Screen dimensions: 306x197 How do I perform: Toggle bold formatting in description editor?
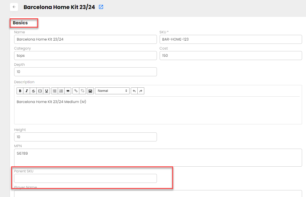(x=20, y=91)
